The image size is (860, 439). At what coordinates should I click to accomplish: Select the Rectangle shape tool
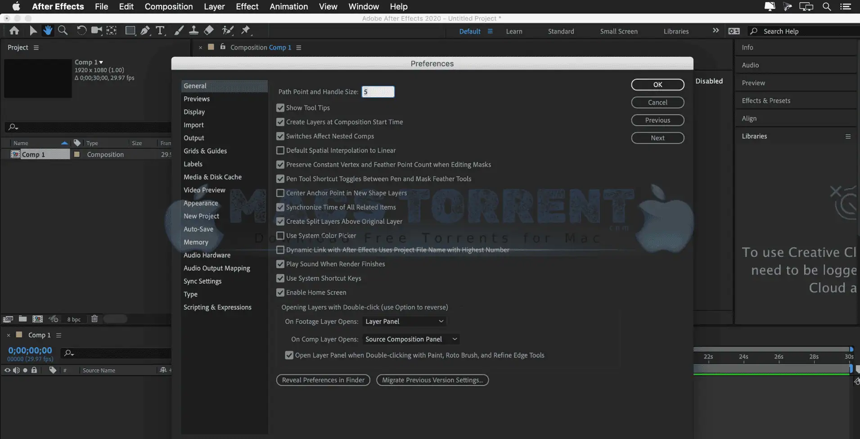click(x=130, y=31)
